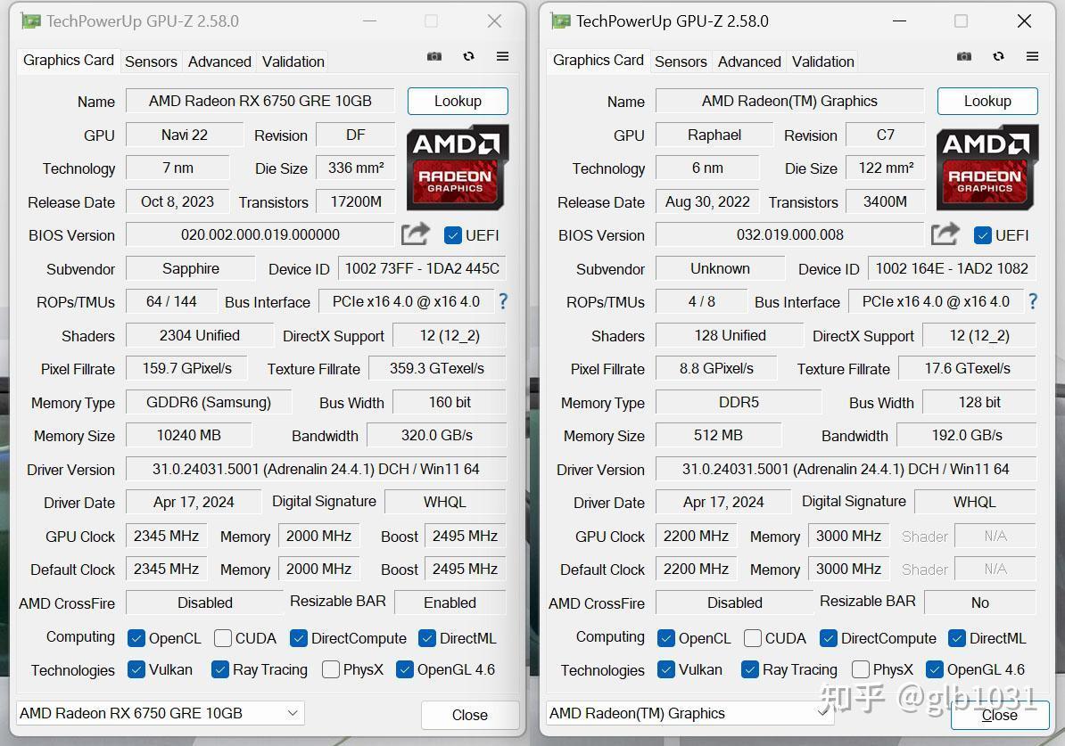
Task: Click the Lookup button for RX 6750 GRE
Action: point(458,101)
